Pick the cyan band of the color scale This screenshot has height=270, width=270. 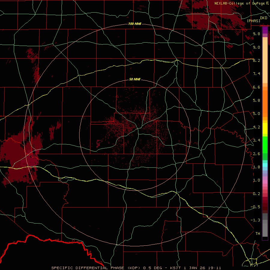265,165
